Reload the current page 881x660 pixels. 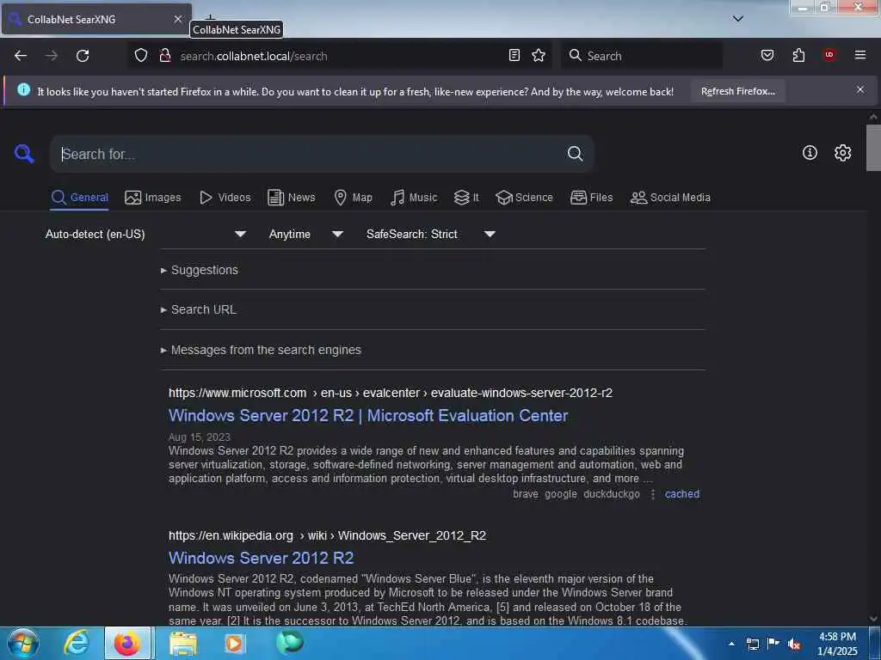[83, 56]
